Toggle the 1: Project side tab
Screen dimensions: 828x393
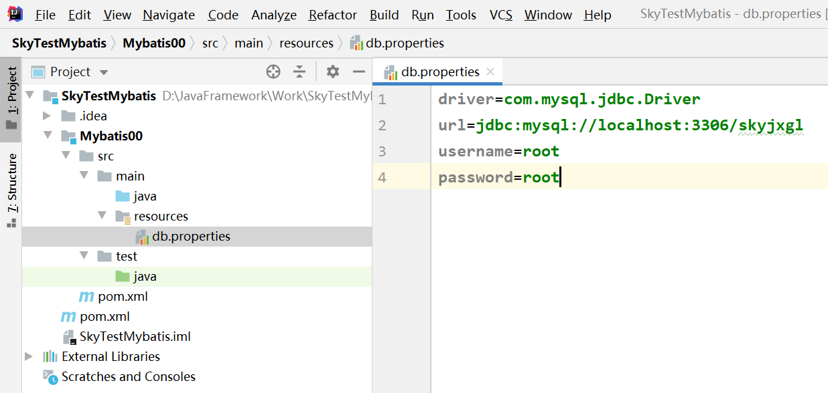[x=11, y=99]
